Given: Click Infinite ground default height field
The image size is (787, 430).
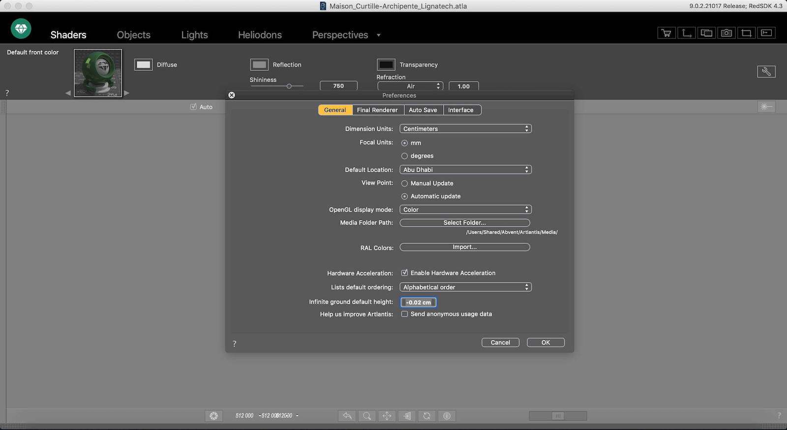Looking at the screenshot, I should click(419, 302).
